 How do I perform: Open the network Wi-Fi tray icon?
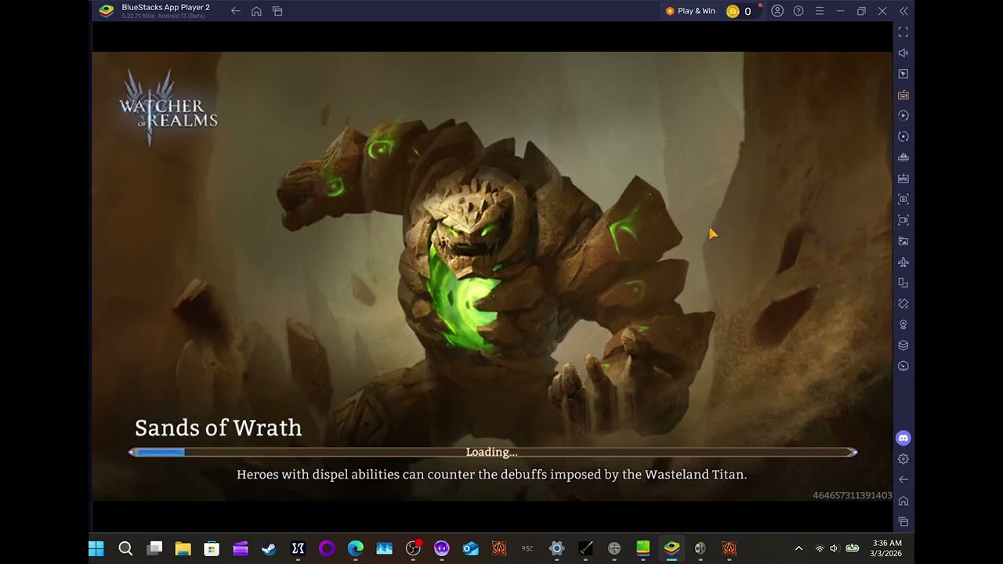(820, 548)
